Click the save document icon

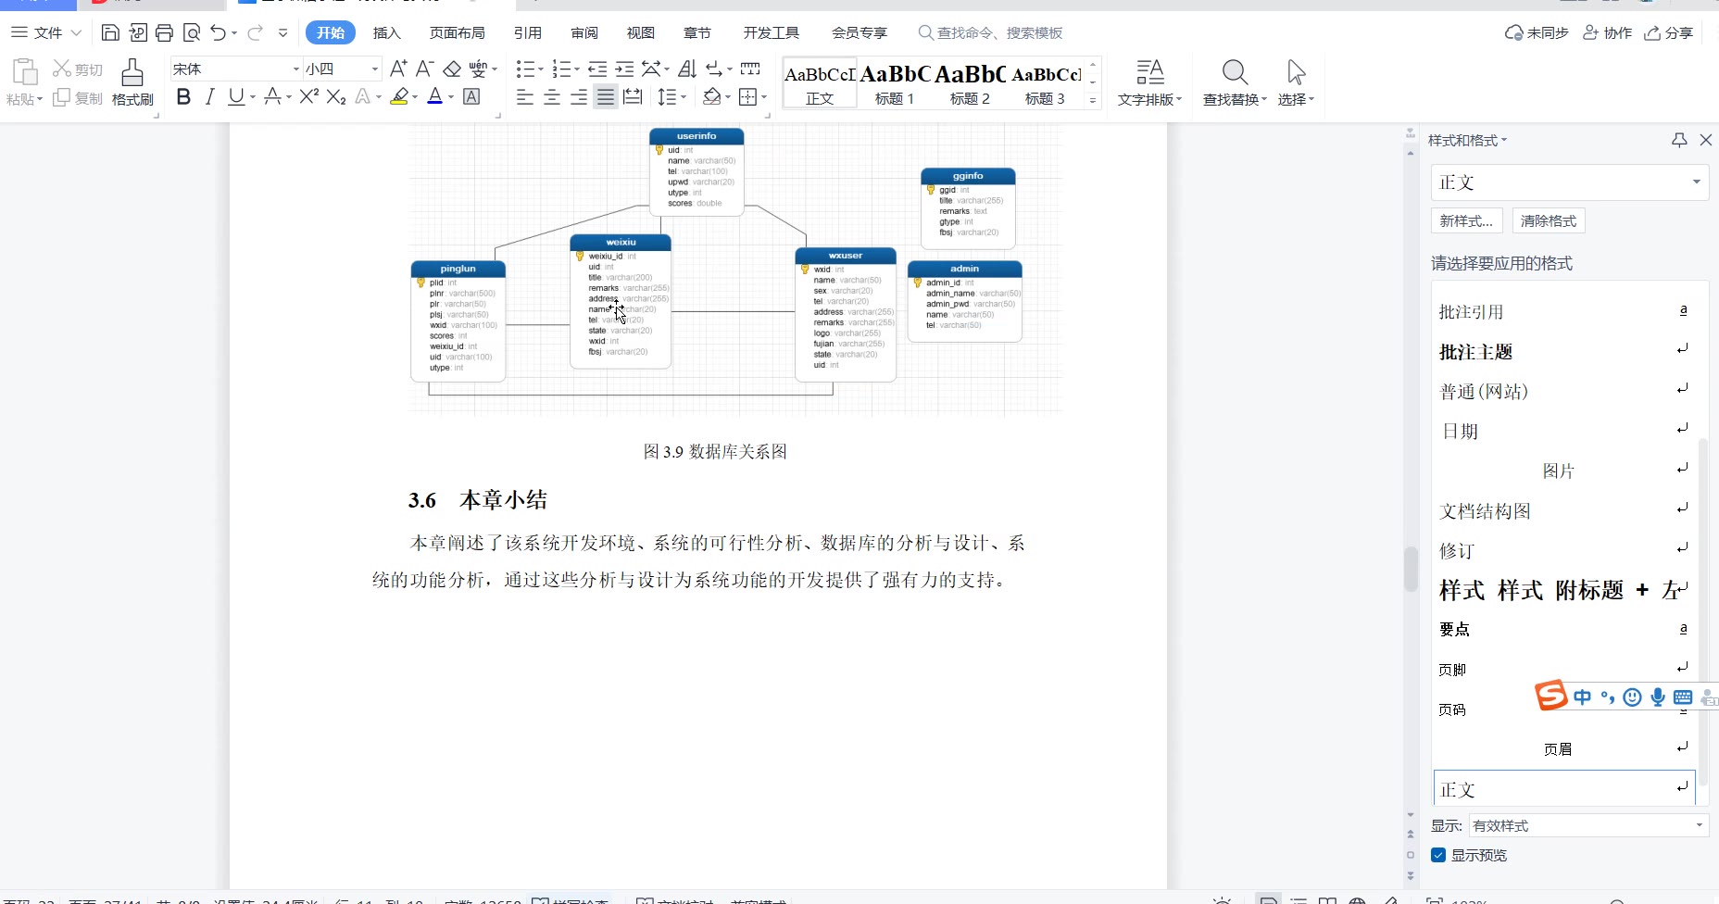point(110,33)
